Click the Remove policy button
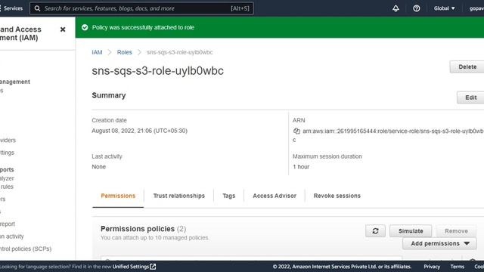The image size is (484, 272). 456,231
